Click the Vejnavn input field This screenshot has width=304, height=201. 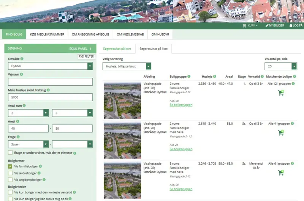pyautogui.click(x=50, y=82)
